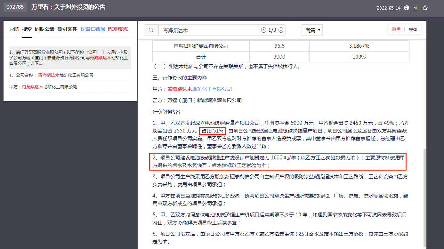Image resolution: width=444 pixels, height=249 pixels.
Task: Download the announcement document
Action: pyautogui.click(x=416, y=8)
